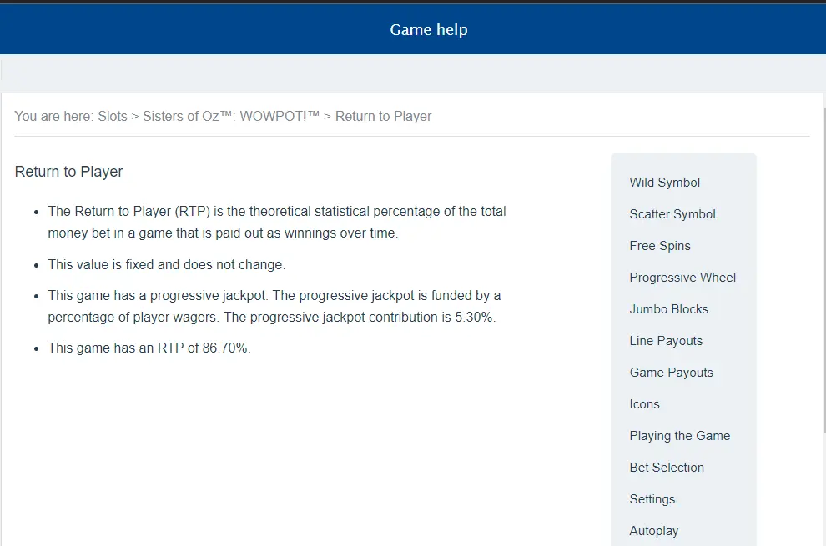Show the Line Payouts help page

tap(666, 341)
